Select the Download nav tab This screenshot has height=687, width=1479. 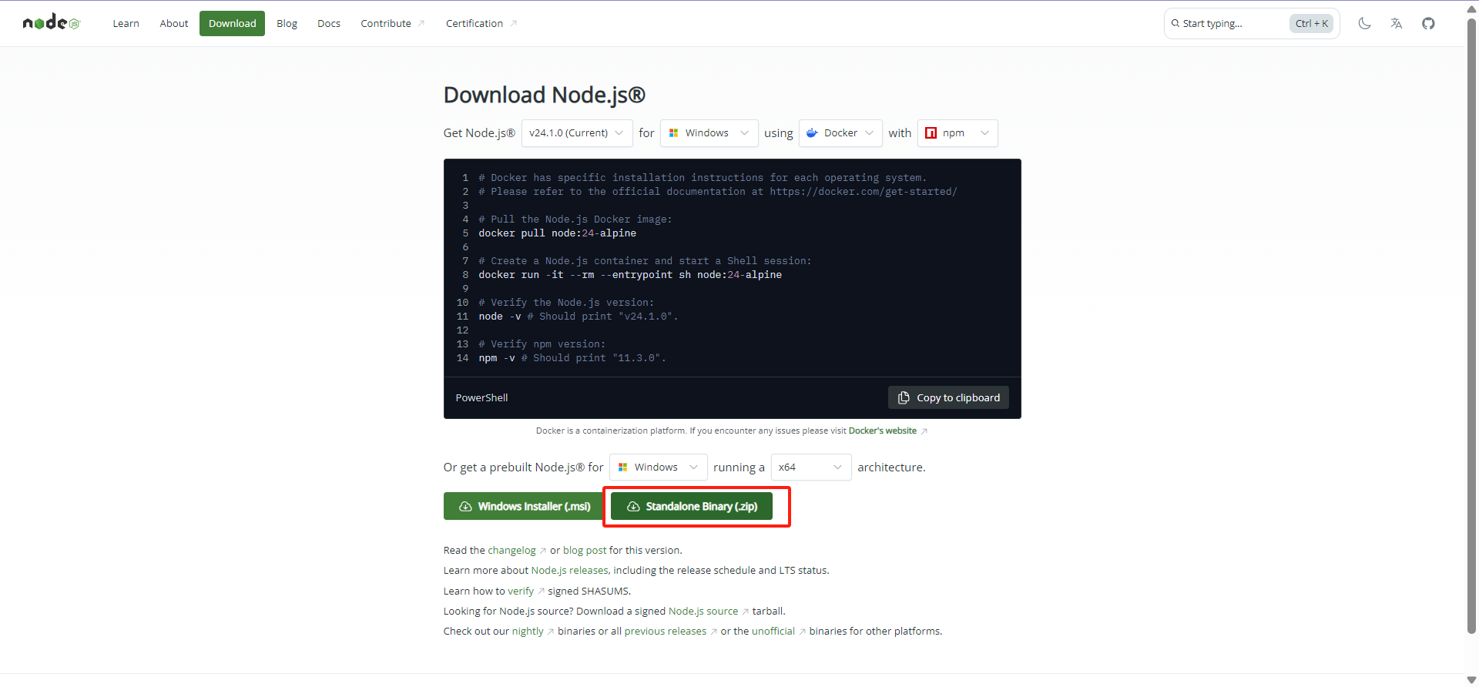click(232, 23)
